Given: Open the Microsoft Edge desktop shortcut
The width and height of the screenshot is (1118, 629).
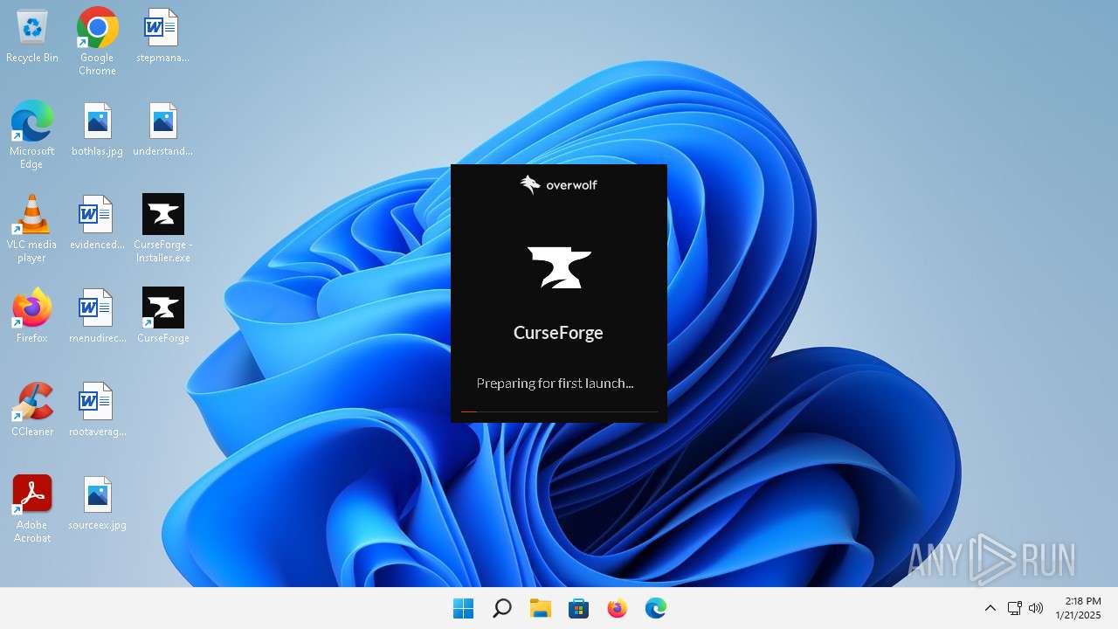Looking at the screenshot, I should [x=32, y=135].
